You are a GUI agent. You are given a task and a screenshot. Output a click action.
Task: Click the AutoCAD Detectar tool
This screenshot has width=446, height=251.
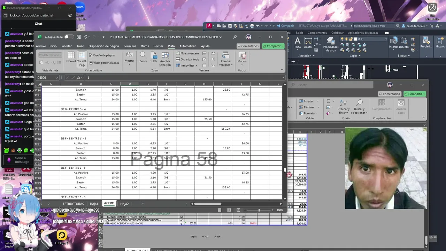pyautogui.click(x=404, y=43)
